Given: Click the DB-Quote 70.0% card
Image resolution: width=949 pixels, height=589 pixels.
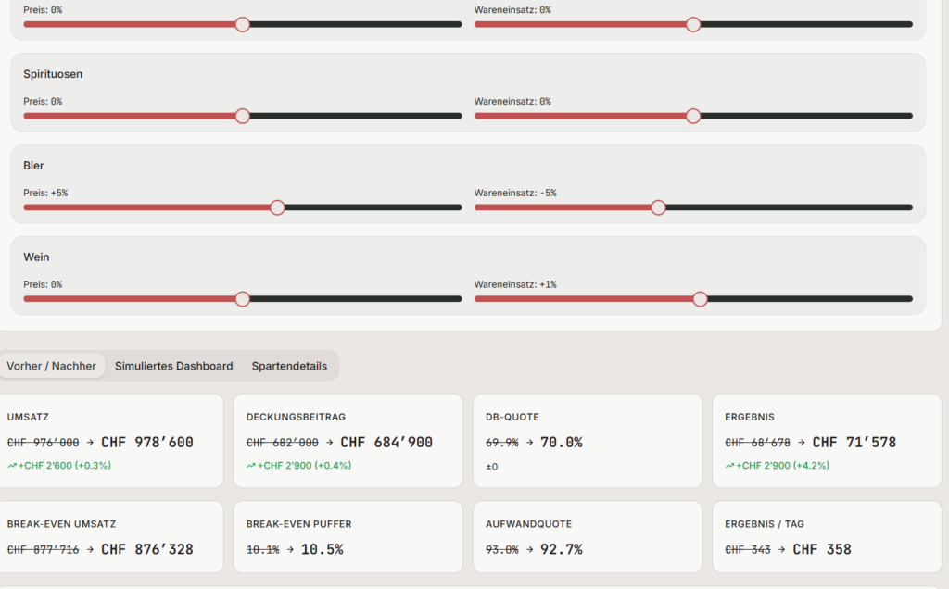Looking at the screenshot, I should click(x=587, y=441).
